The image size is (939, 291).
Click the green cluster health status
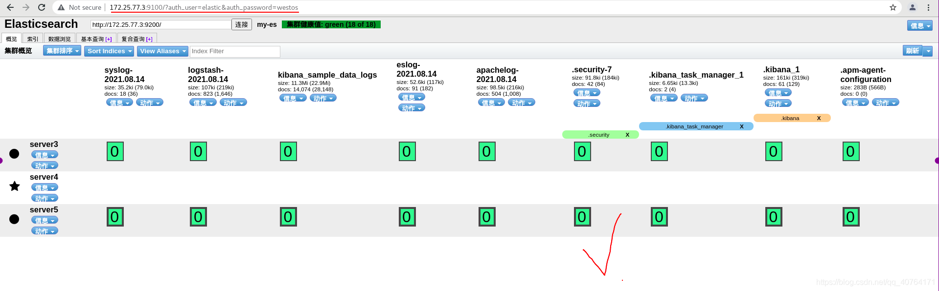pos(331,24)
